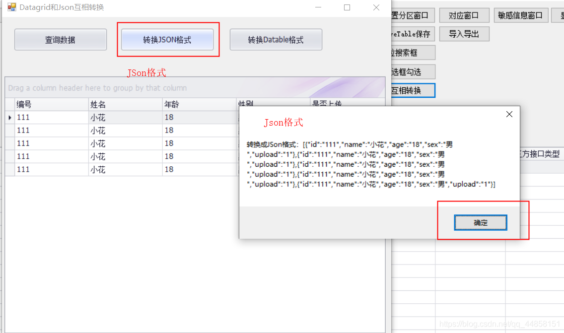
Task: Click the 三方接口类型 column header
Action: point(545,154)
